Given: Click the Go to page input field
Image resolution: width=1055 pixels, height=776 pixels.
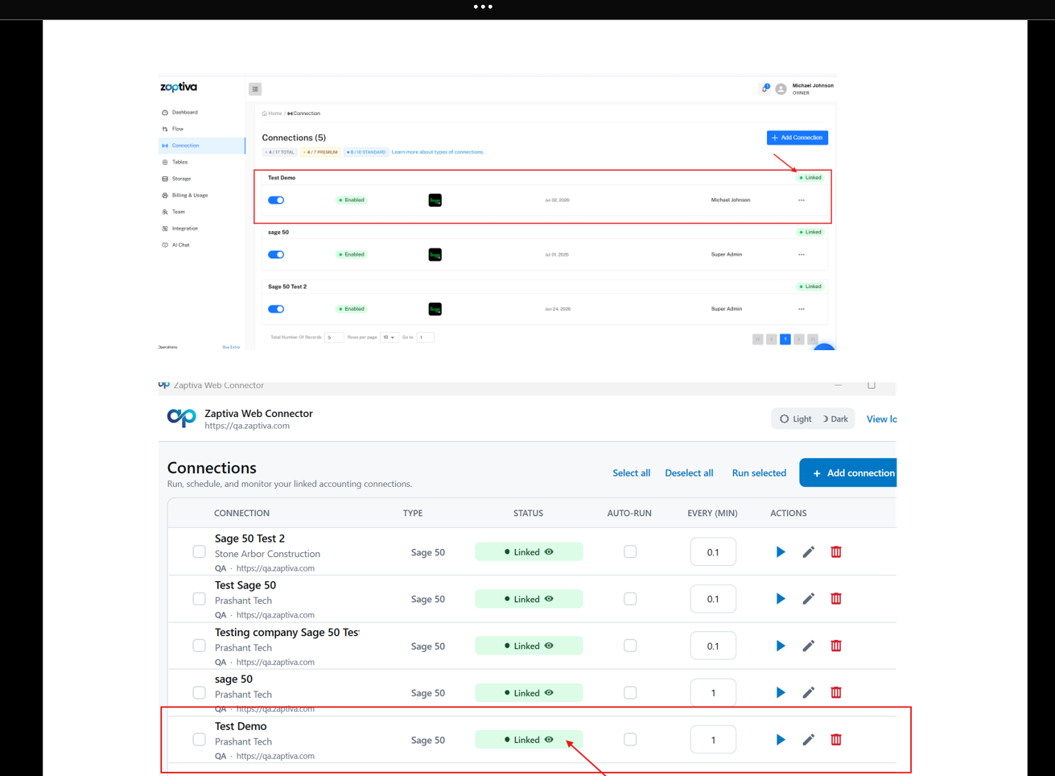Looking at the screenshot, I should pos(426,337).
